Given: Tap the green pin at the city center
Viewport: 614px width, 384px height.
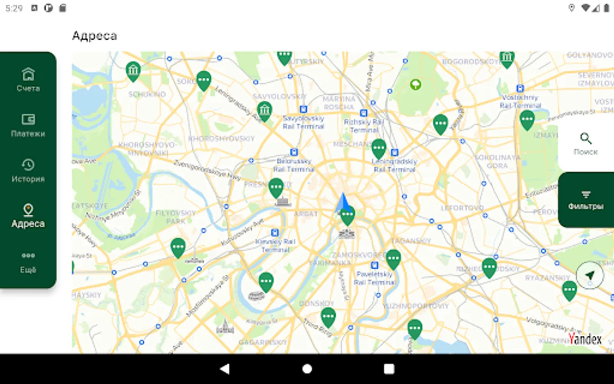Looking at the screenshot, I should [348, 215].
